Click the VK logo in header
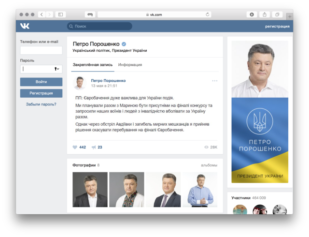Image resolution: width=309 pixels, height=237 pixels. point(25,26)
